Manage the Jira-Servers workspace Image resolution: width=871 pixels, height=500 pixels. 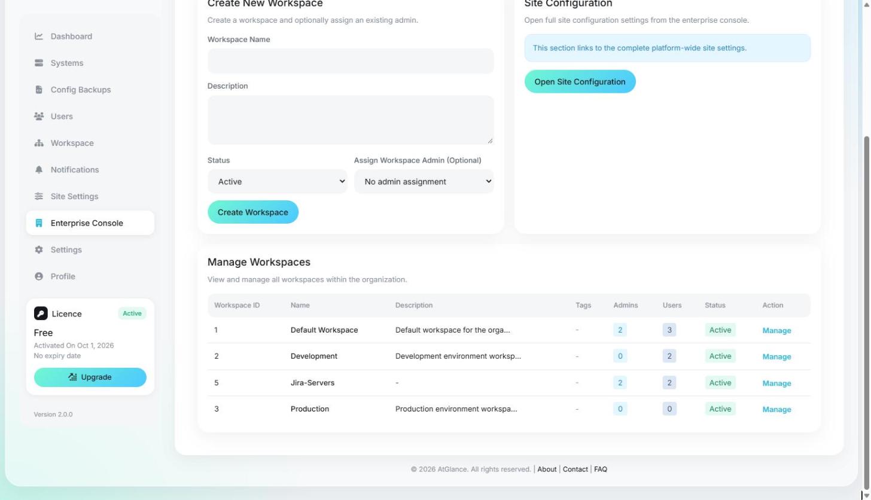click(776, 383)
